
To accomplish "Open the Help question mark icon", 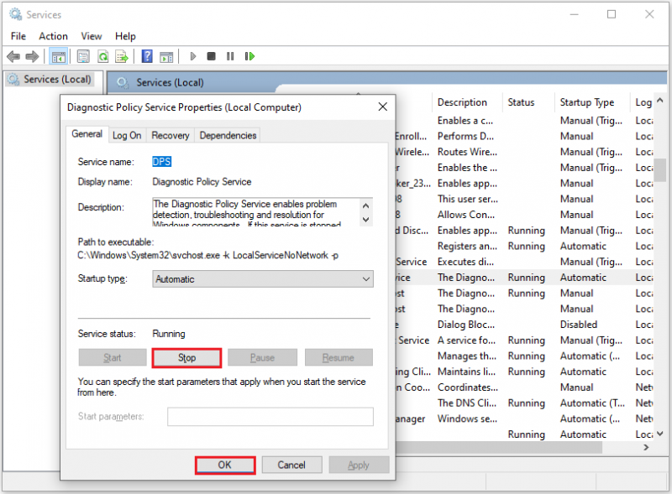I will (x=147, y=56).
